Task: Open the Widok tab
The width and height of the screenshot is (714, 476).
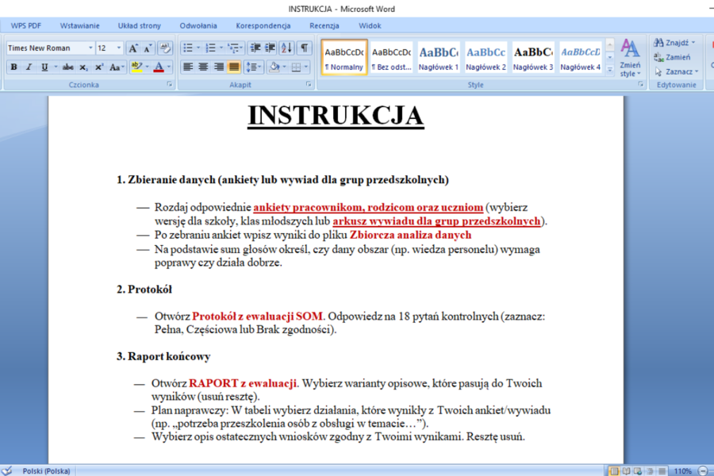Action: tap(370, 26)
